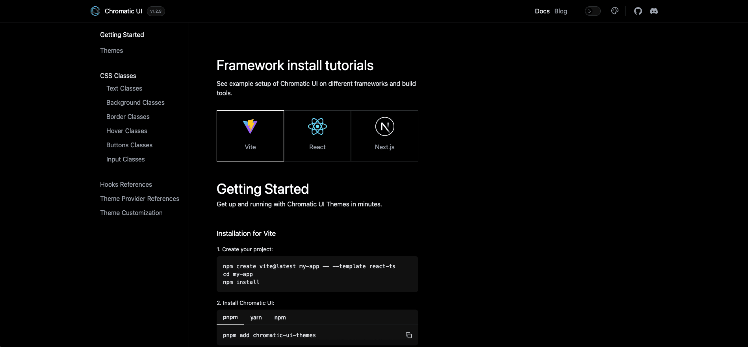This screenshot has width=748, height=347.
Task: Click the Vite logo icon
Action: pos(250,126)
